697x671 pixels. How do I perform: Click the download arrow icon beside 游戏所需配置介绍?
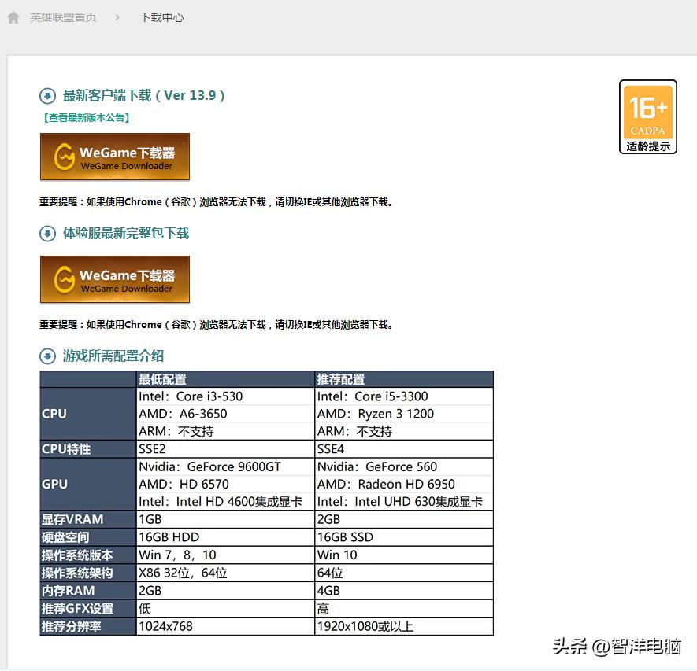[x=48, y=356]
